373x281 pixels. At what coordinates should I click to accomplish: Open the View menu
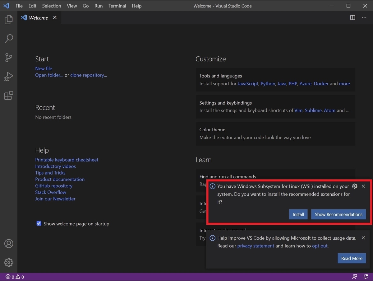click(72, 6)
